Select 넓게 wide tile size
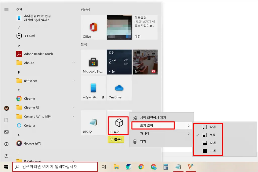 pos(212,143)
